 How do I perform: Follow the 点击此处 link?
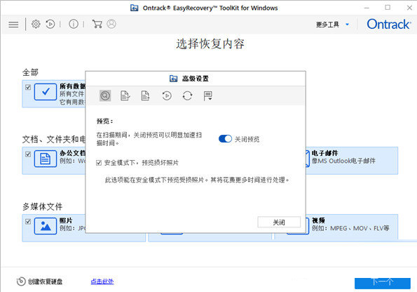pos(102,281)
